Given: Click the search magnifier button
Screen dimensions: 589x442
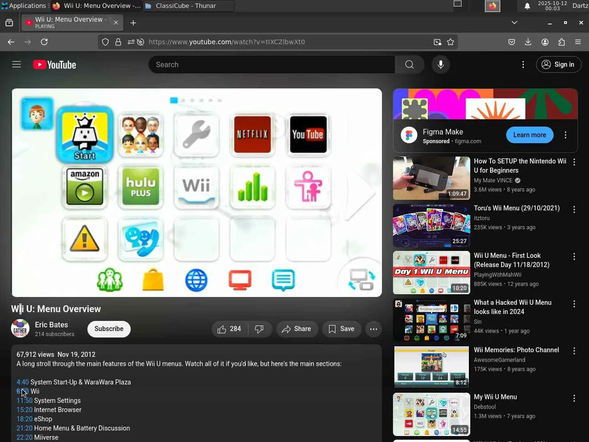Looking at the screenshot, I should pyautogui.click(x=409, y=64).
